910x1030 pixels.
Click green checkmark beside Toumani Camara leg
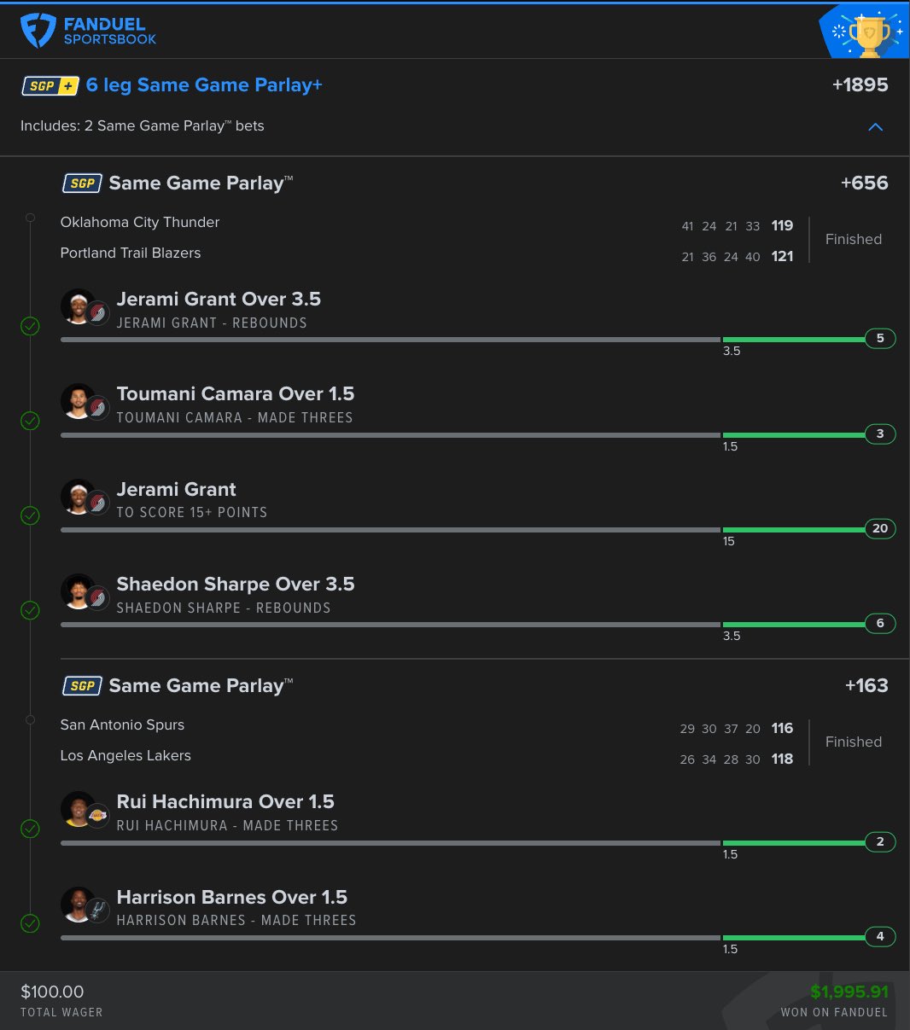coord(30,421)
